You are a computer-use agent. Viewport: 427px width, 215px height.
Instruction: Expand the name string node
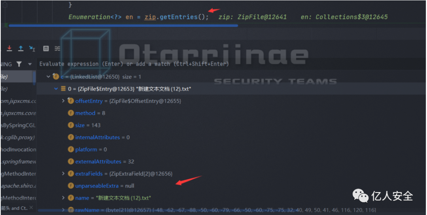pos(63,198)
